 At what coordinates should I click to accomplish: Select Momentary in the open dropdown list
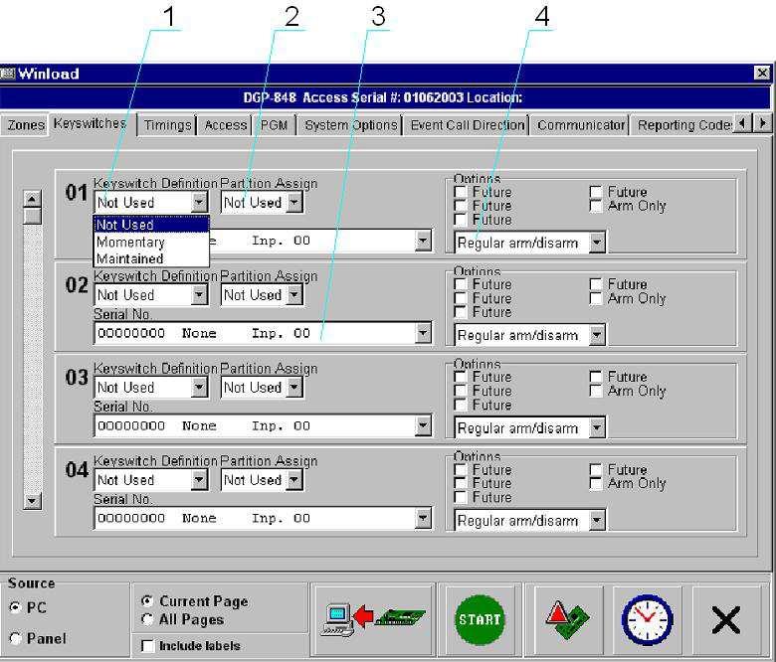(151, 242)
